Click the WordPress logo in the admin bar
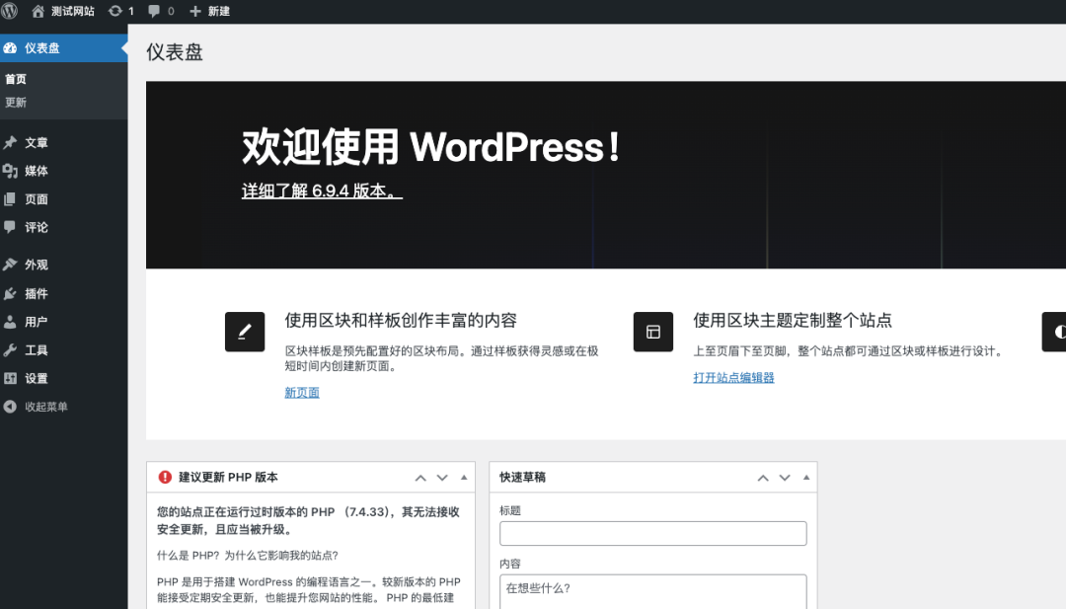Viewport: 1066px width, 609px height. pos(10,11)
